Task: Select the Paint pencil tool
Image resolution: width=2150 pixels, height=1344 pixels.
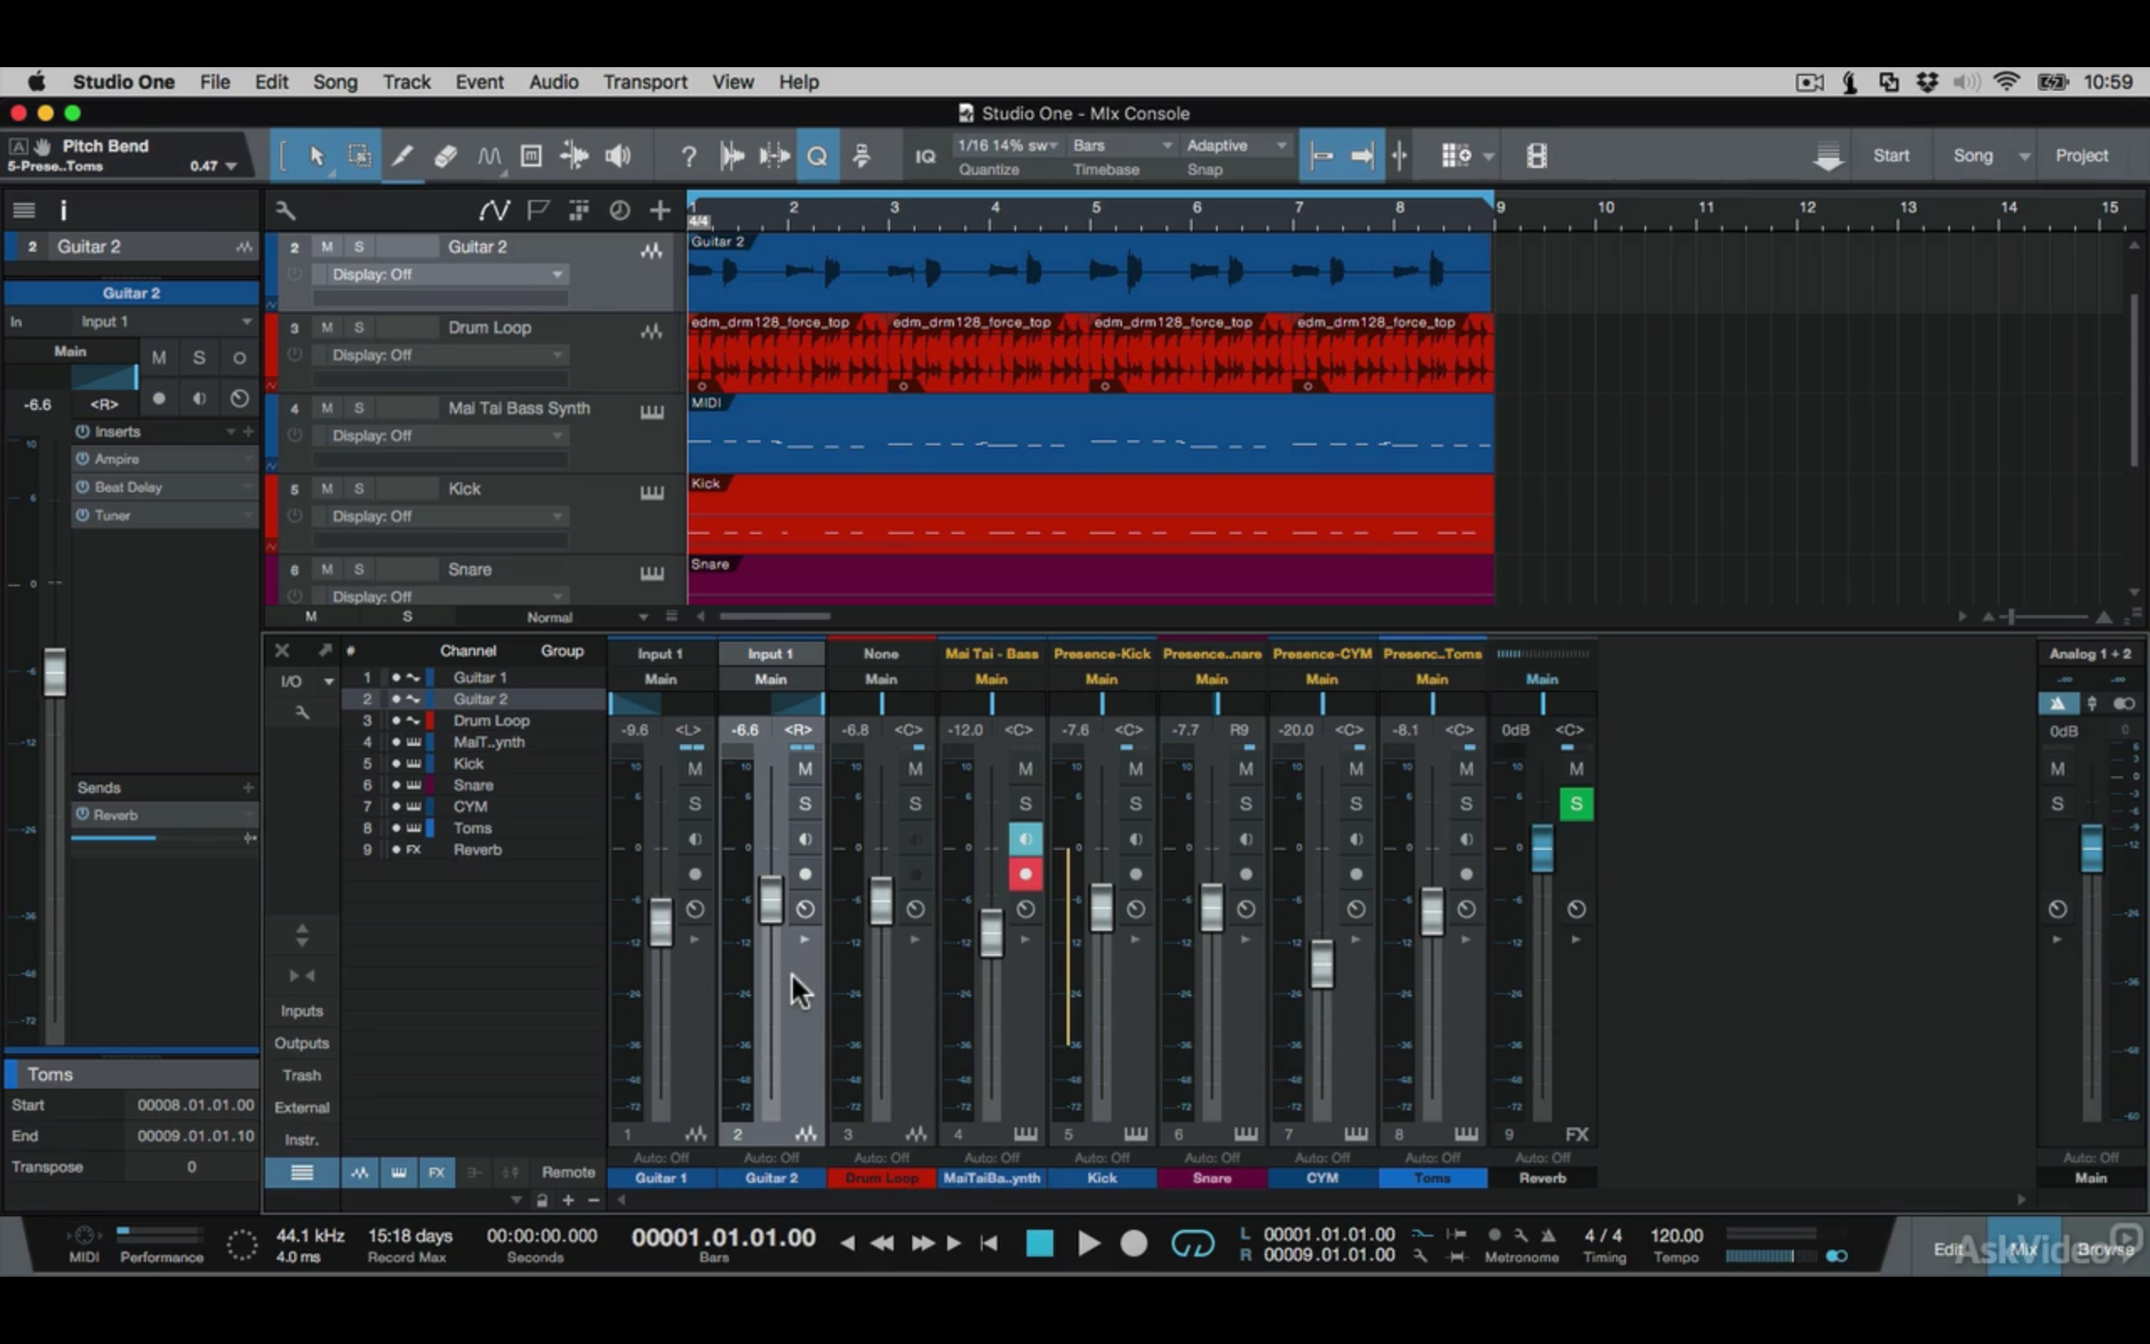Action: pyautogui.click(x=402, y=156)
